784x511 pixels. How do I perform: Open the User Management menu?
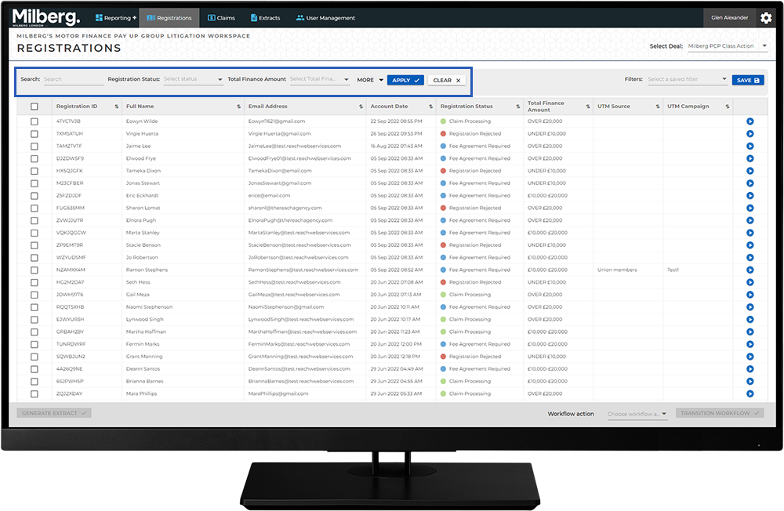coord(325,18)
